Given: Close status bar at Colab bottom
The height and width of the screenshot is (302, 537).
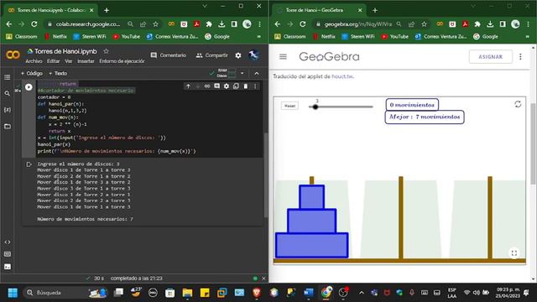Looking at the screenshot, I should pyautogui.click(x=263, y=279).
